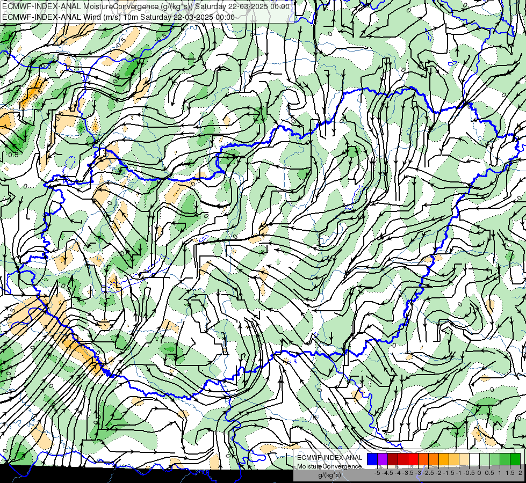This screenshot has width=526, height=483.
Task: Click the legend scale value -3.5
Action: [x=408, y=473]
